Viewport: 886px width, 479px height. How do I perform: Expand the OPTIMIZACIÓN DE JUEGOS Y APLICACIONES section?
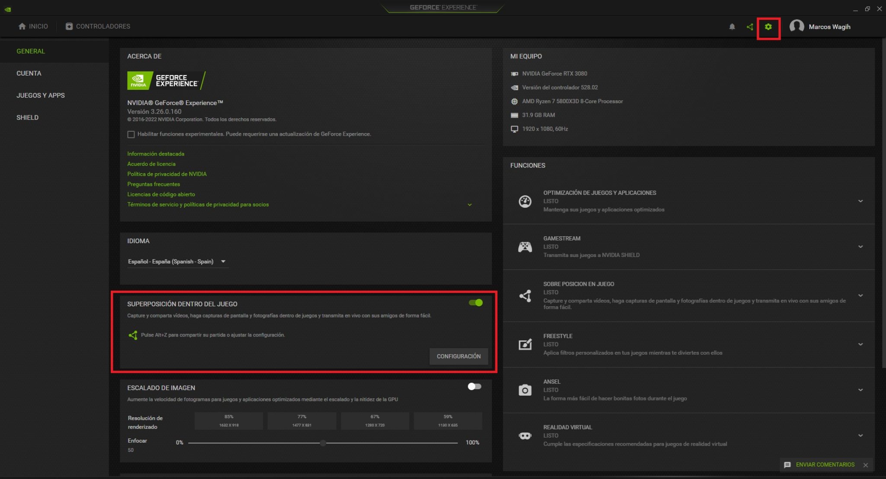point(860,201)
